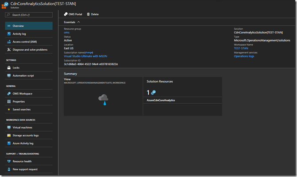The width and height of the screenshot is (297, 177).
Task: Click the Resource health heart icon
Action: 9,162
